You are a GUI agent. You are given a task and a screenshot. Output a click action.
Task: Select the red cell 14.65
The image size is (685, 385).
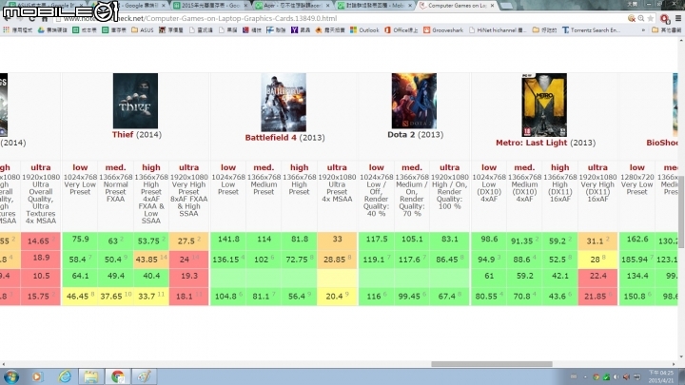pos(40,241)
